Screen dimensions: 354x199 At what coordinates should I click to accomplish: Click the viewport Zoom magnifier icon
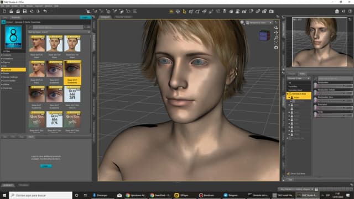click(x=276, y=38)
